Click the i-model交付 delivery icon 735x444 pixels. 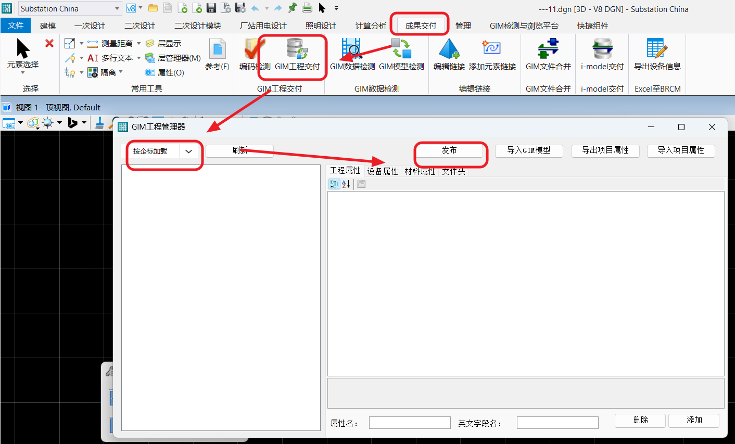[602, 54]
